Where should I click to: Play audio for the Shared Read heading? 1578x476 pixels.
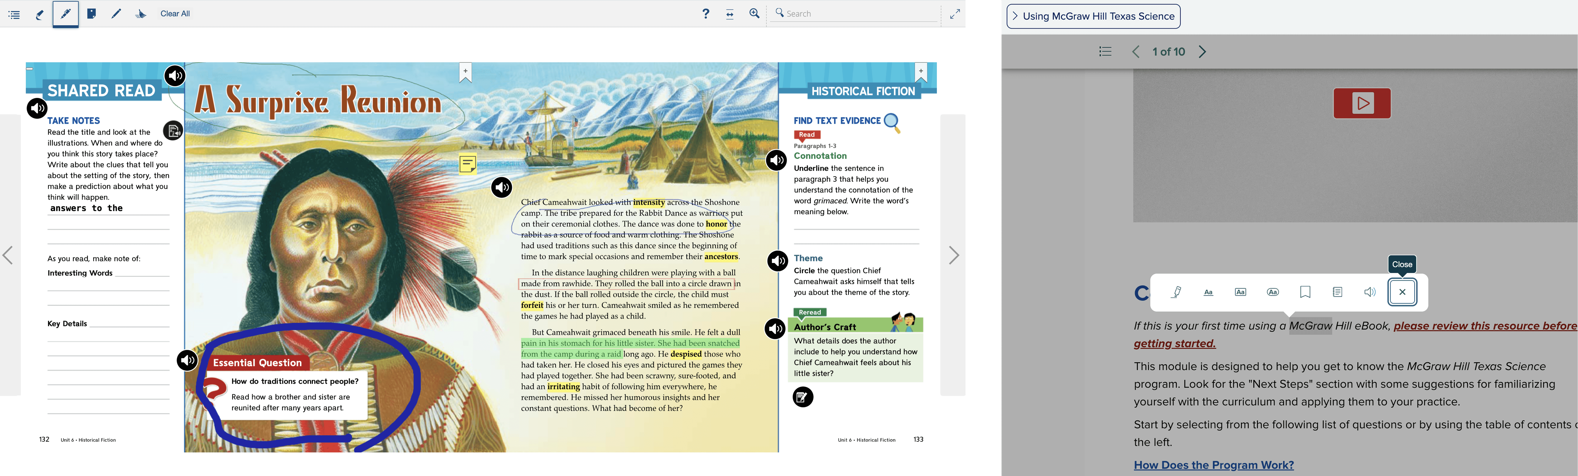(x=175, y=76)
